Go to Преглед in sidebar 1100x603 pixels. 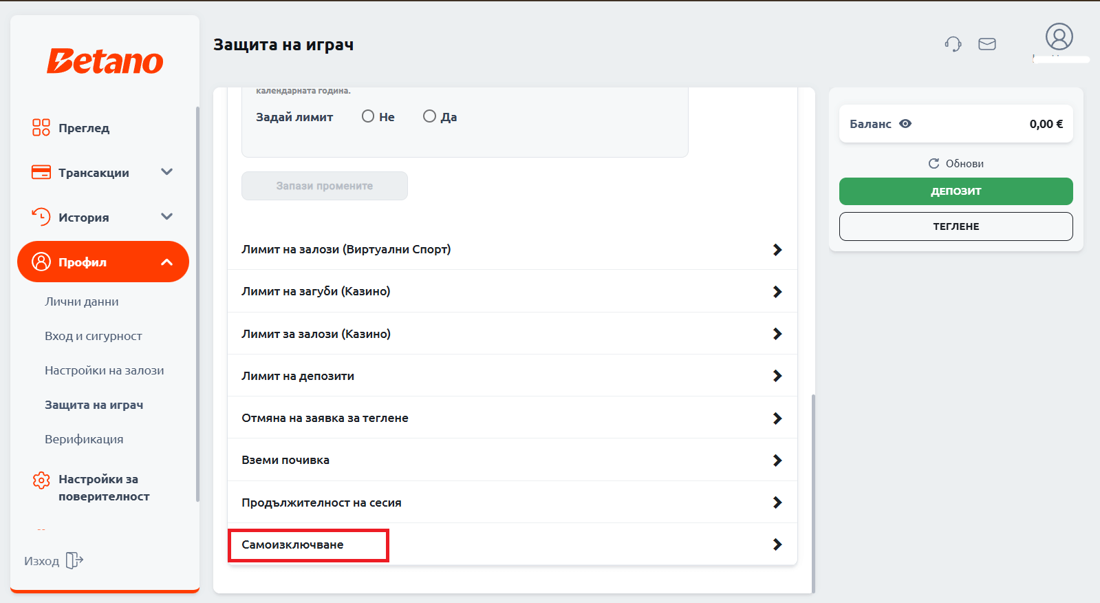click(x=84, y=128)
